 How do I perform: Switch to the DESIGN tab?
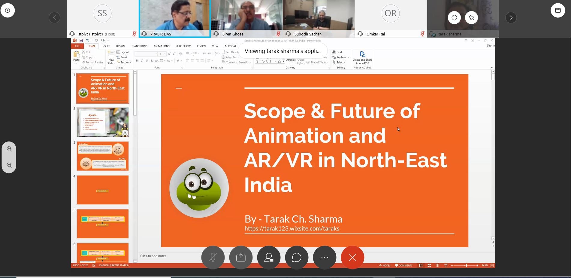click(120, 46)
